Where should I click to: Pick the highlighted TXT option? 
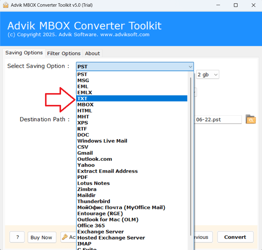pyautogui.click(x=132, y=99)
